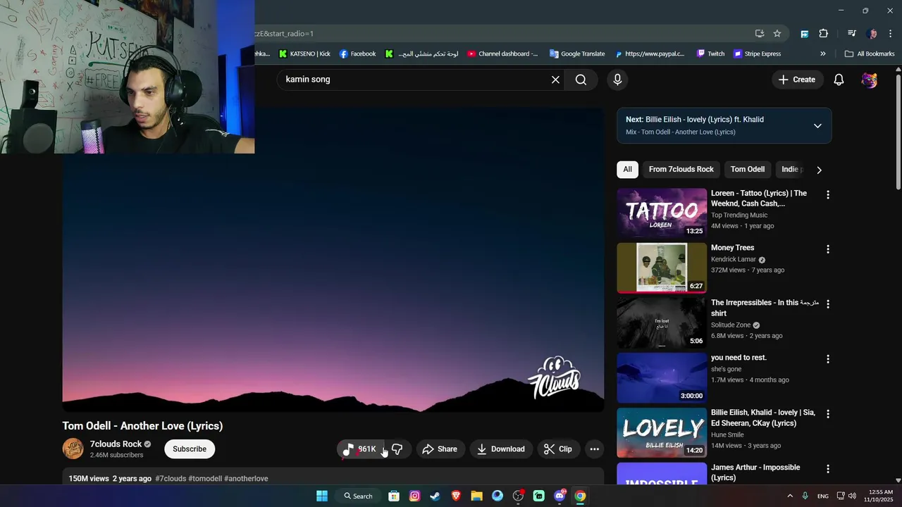This screenshot has width=902, height=507.
Task: Open options for Loreen Tattoo video
Action: (x=828, y=194)
